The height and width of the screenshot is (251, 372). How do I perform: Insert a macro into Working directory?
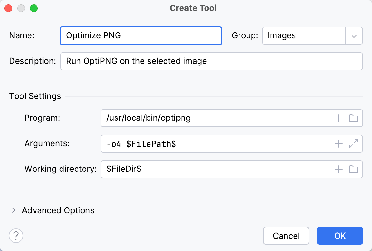(x=338, y=169)
